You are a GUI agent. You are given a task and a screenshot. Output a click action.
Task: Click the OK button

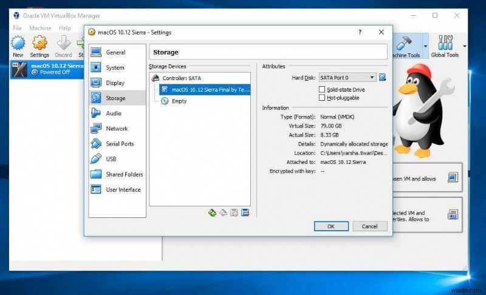tap(331, 226)
